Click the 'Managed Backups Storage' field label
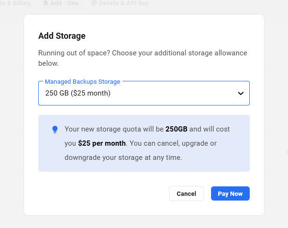Screen dimensions: 288x228 click(83, 81)
